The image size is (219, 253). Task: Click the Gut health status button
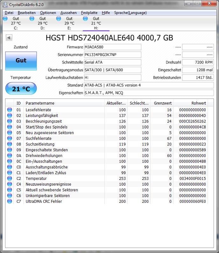(x=21, y=61)
